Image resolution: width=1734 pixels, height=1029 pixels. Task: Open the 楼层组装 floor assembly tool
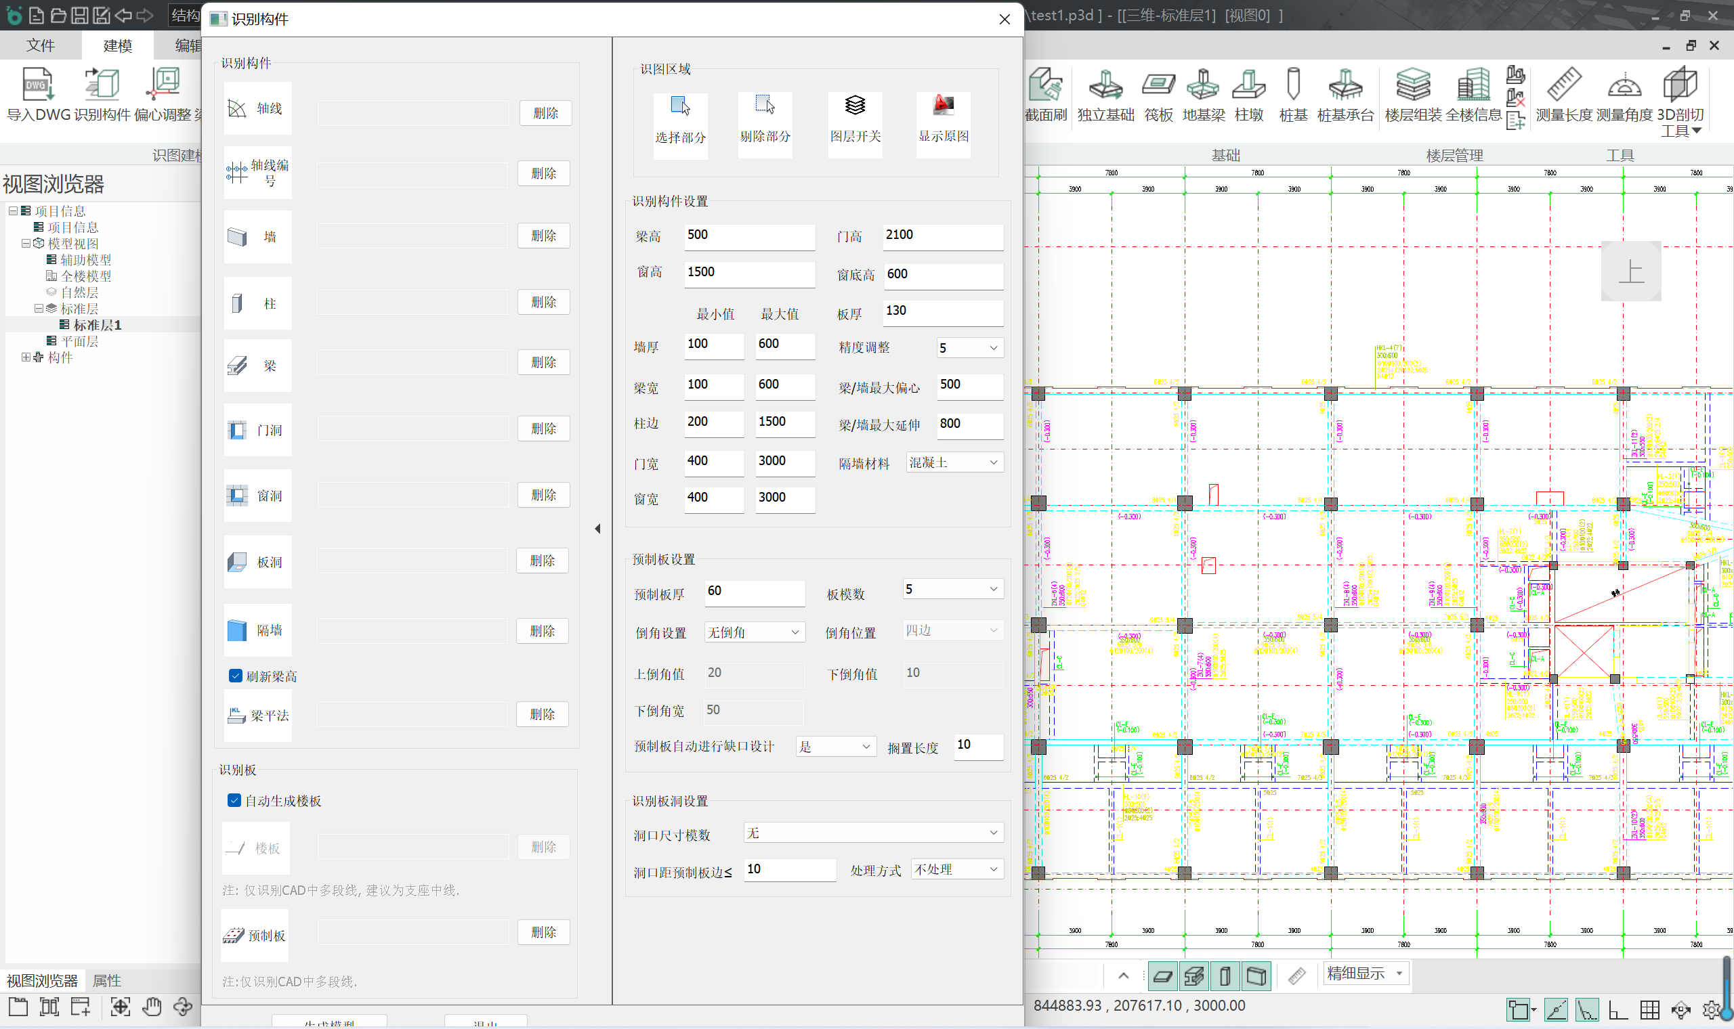coord(1413,85)
